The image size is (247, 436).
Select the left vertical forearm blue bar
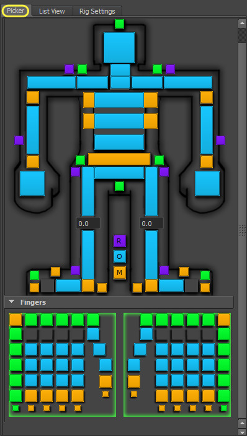[x=33, y=130]
